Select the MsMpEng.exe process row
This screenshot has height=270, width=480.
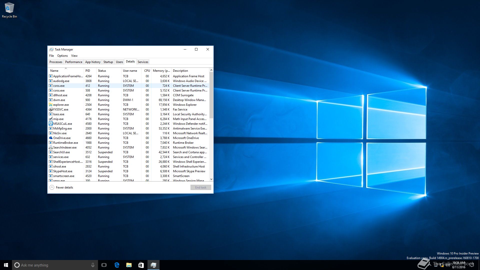point(128,128)
